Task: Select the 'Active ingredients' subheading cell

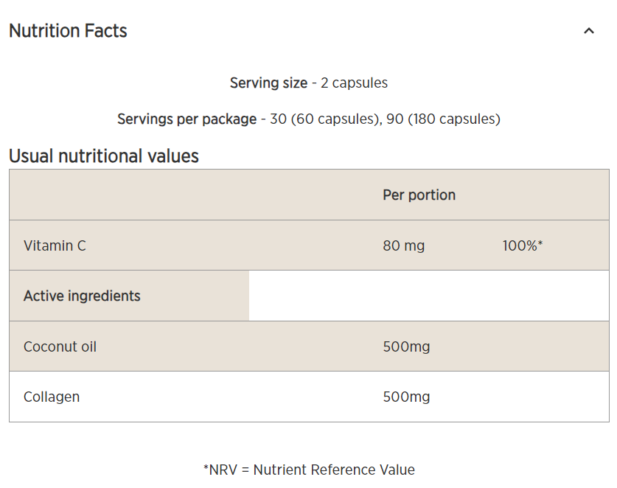Action: click(x=82, y=296)
